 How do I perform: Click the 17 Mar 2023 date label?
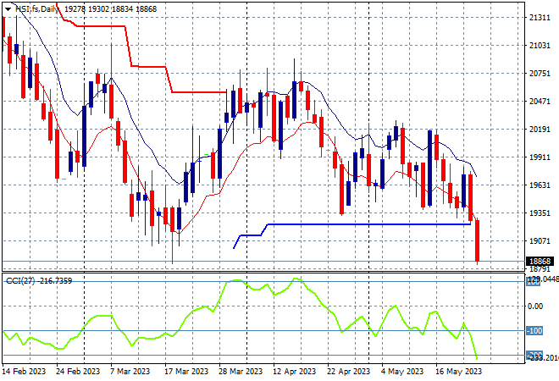click(x=186, y=372)
